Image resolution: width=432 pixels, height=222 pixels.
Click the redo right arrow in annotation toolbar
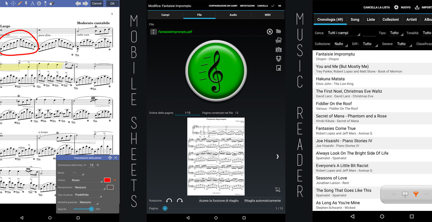point(85,4)
